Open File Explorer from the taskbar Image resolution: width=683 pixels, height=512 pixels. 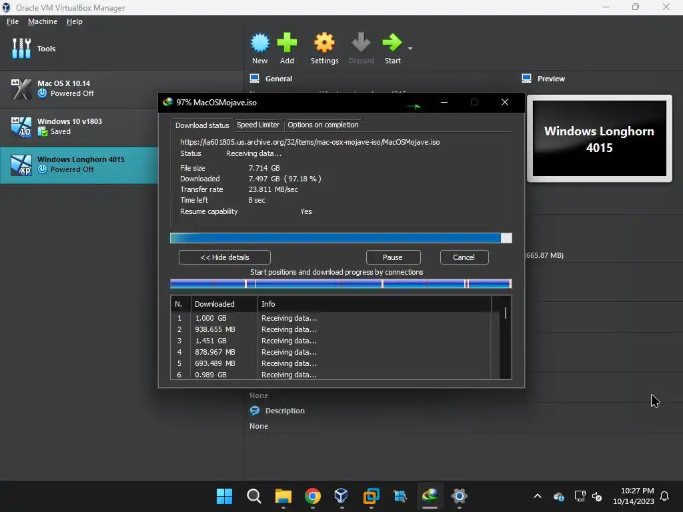(283, 496)
